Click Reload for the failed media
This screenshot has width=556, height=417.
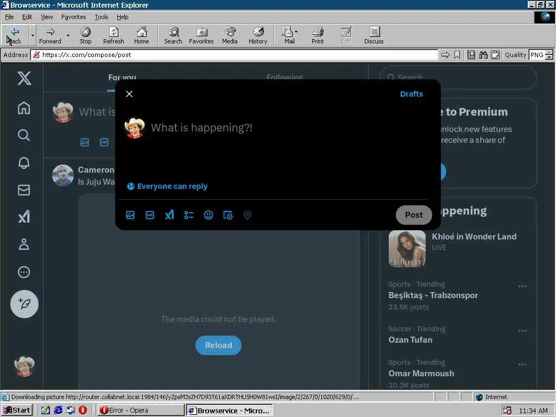pos(218,345)
